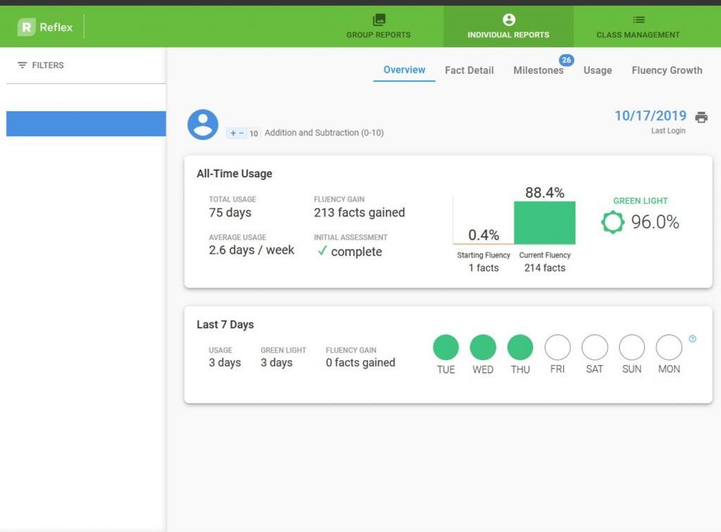Click the 10/17/2019 last login date

[650, 116]
